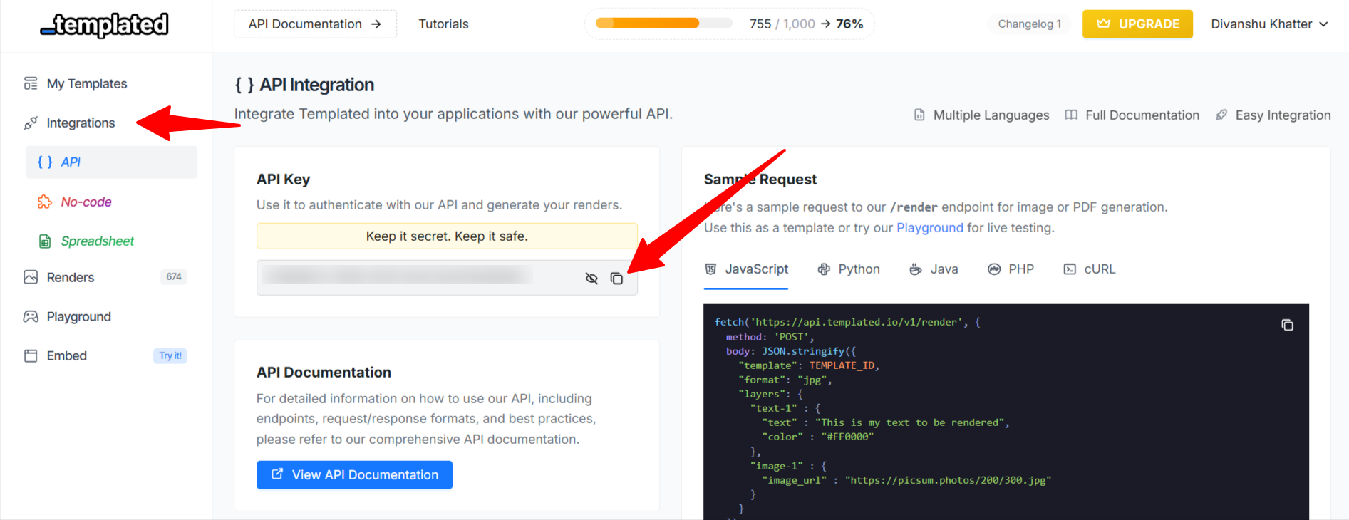Screen dimensions: 1349x520
Task: Click the API Key heading
Action: pyautogui.click(x=283, y=180)
